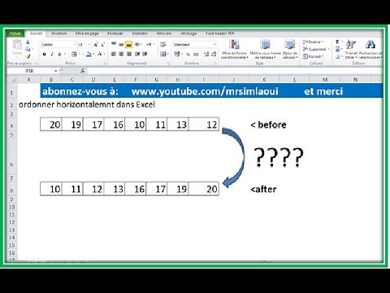This screenshot has width=390, height=293.
Task: Toggle italic formatting
Action: point(52,55)
